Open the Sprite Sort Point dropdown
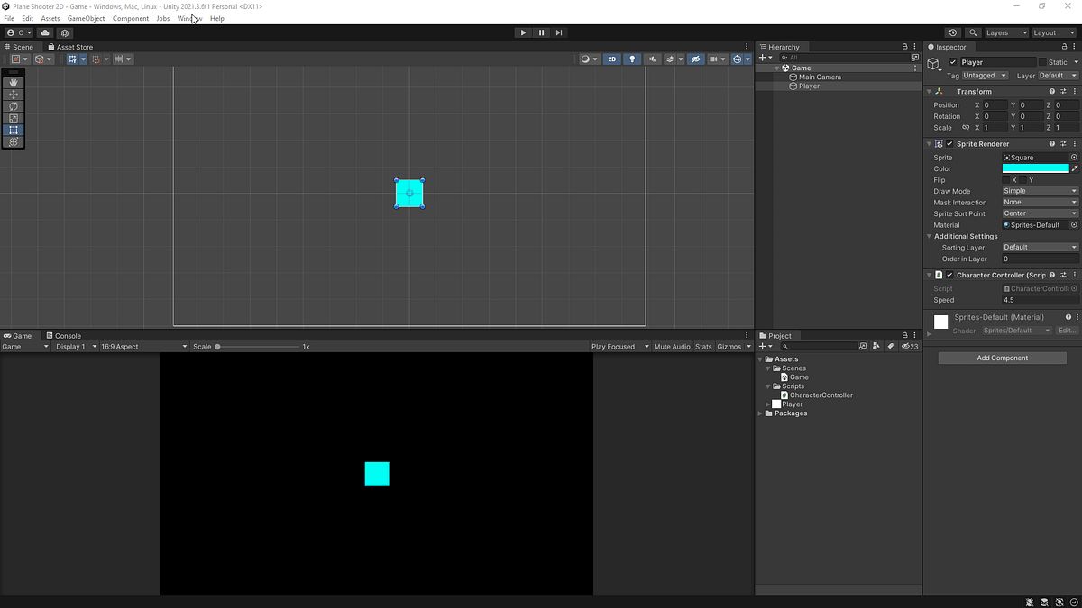Image resolution: width=1082 pixels, height=608 pixels. 1041,213
